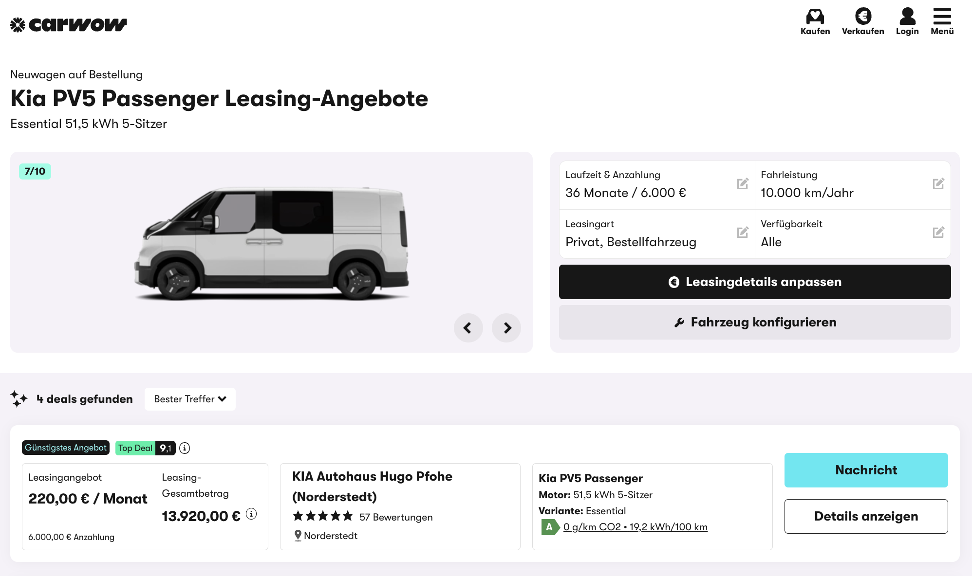This screenshot has height=576, width=972.
Task: Click Fahrzeug konfigurieren button
Action: tap(755, 322)
